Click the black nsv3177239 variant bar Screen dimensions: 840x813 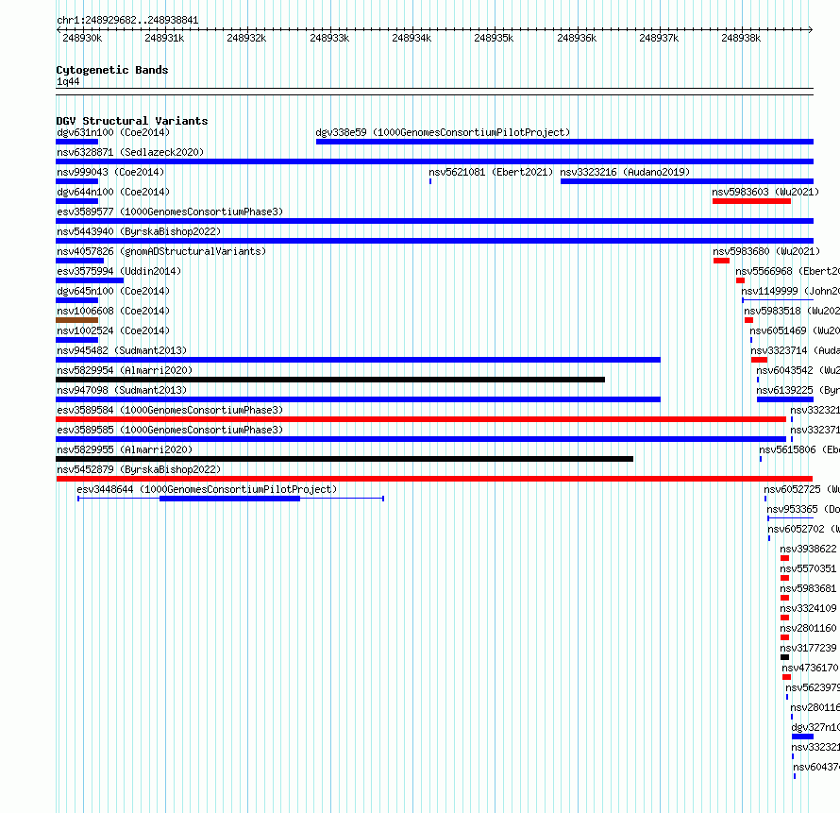click(x=785, y=657)
